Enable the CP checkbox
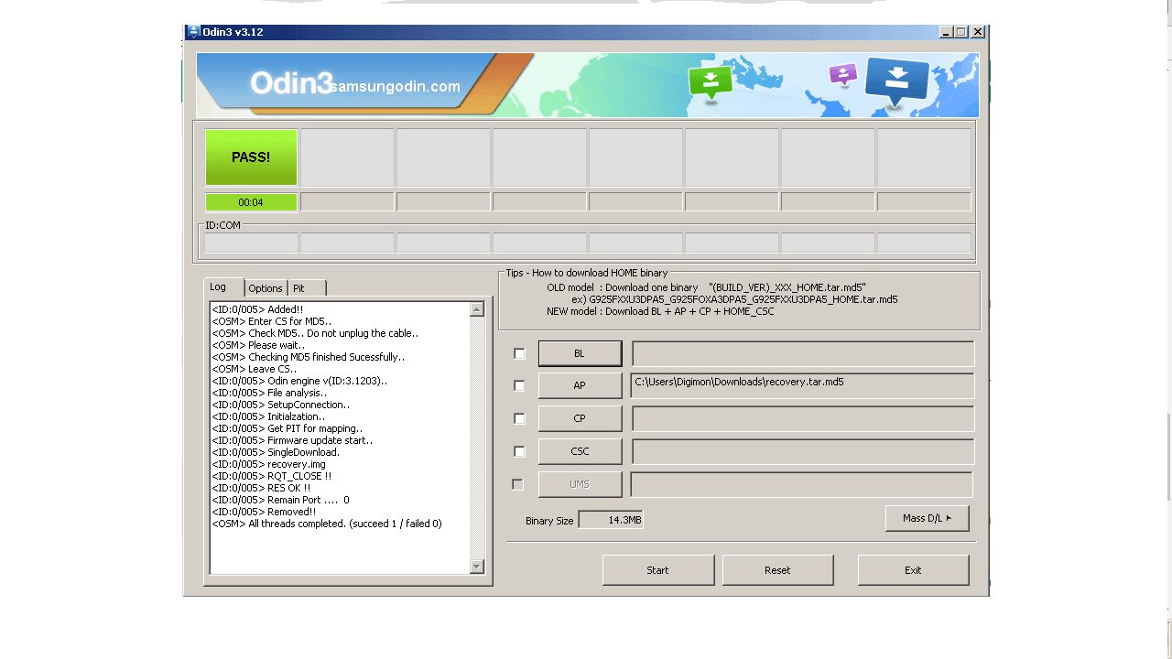This screenshot has height=659, width=1172. [x=519, y=418]
